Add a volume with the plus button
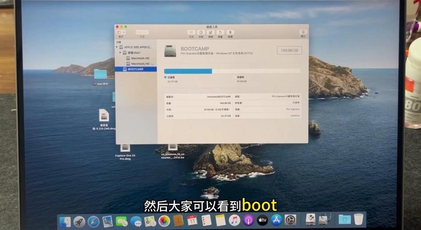This screenshot has width=421, height=230. [x=139, y=33]
